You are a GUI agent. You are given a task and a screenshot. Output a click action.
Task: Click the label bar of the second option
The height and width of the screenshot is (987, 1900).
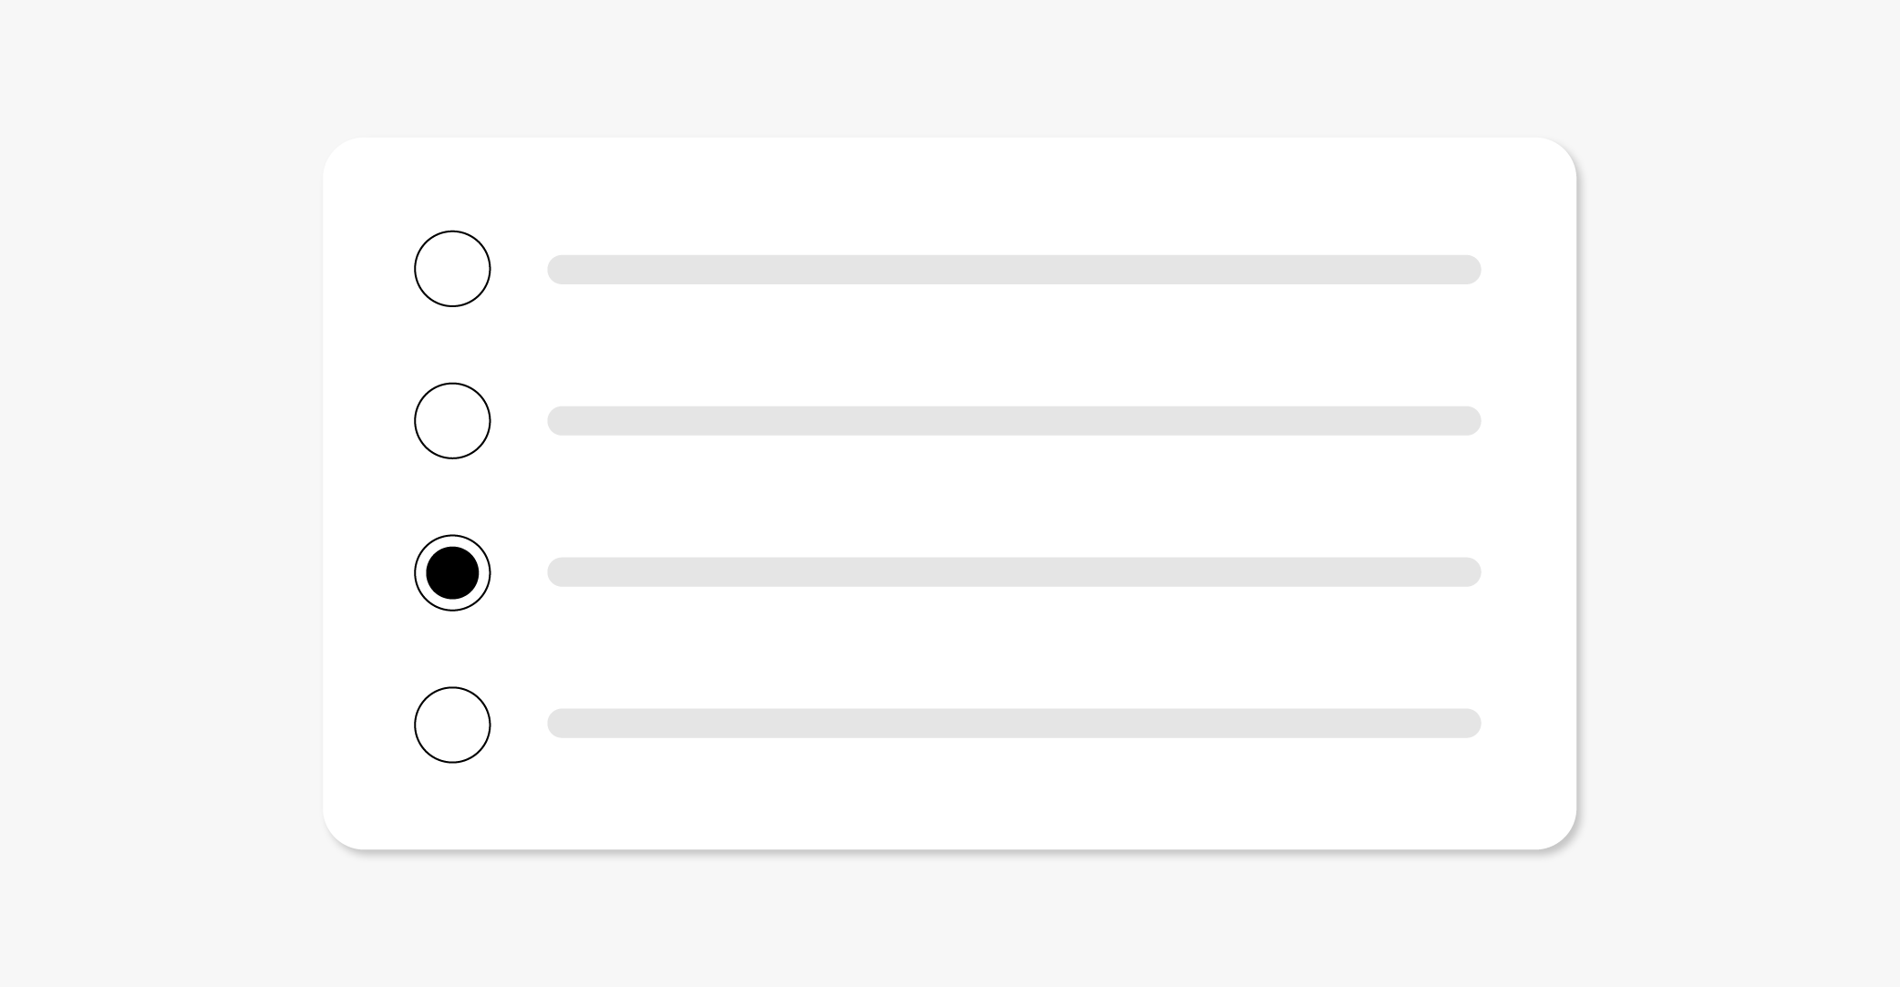coord(1014,421)
